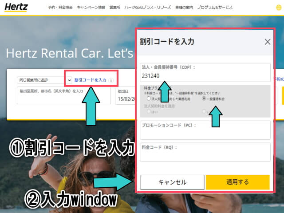Click the キャンセル button
Image resolution: width=284 pixels, height=213 pixels.
[173, 182]
